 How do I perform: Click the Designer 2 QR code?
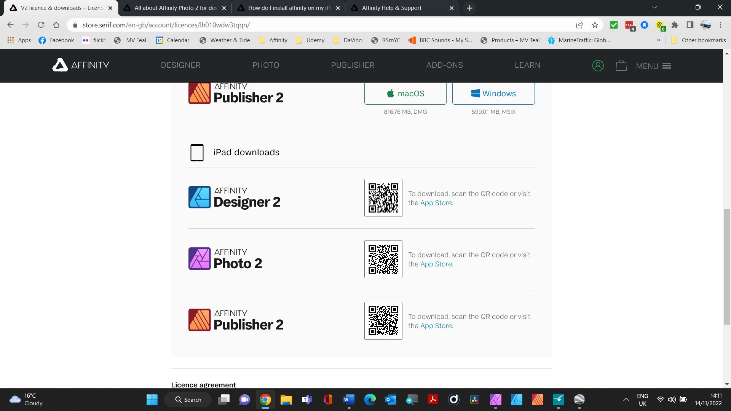(383, 198)
